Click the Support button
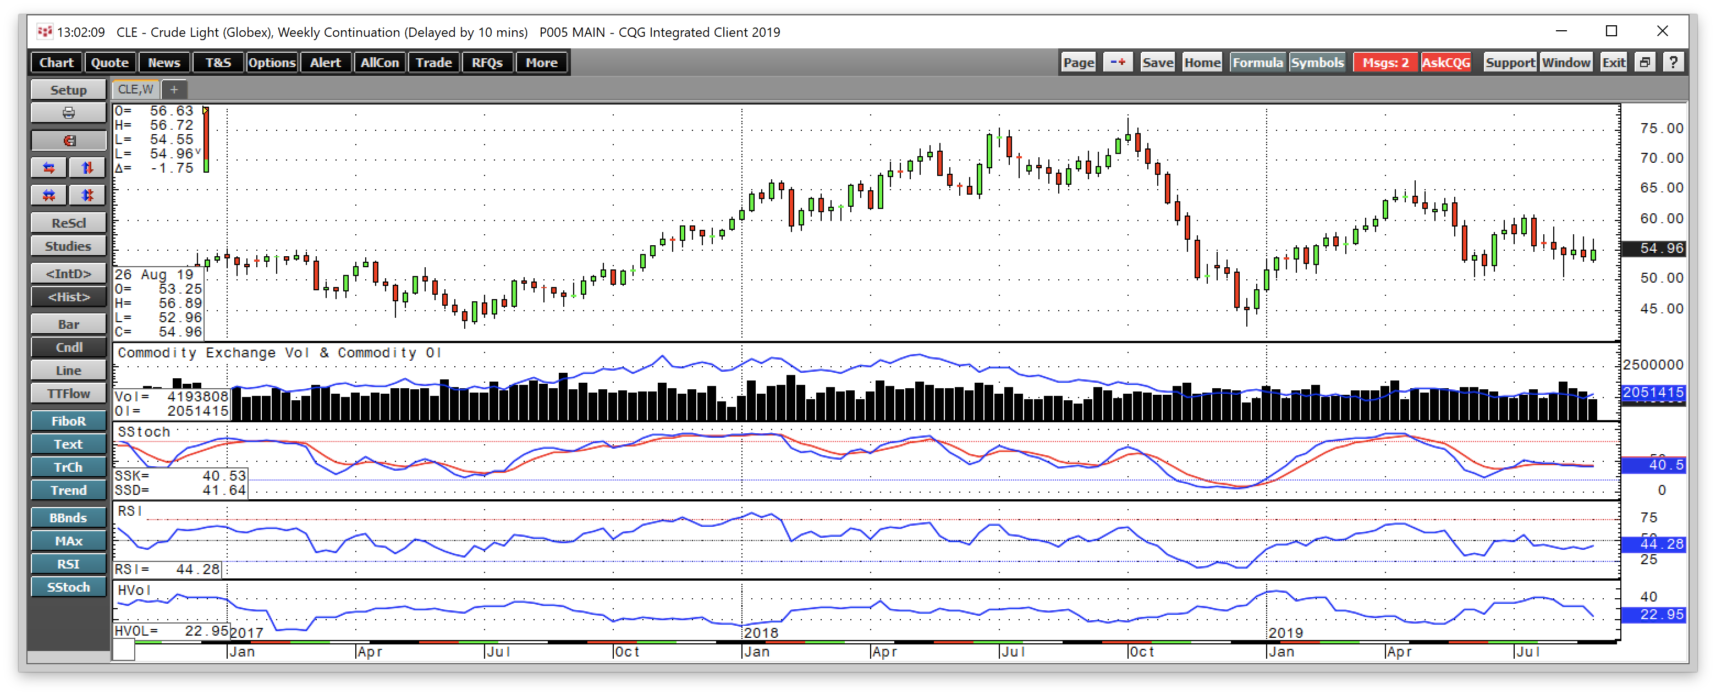Viewport: 1716px width, 695px height. tap(1510, 63)
